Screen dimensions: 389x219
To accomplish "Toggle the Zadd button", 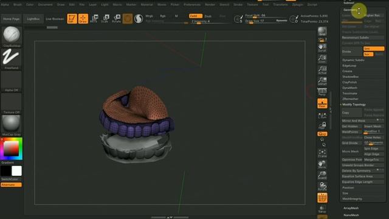I will tap(196, 16).
